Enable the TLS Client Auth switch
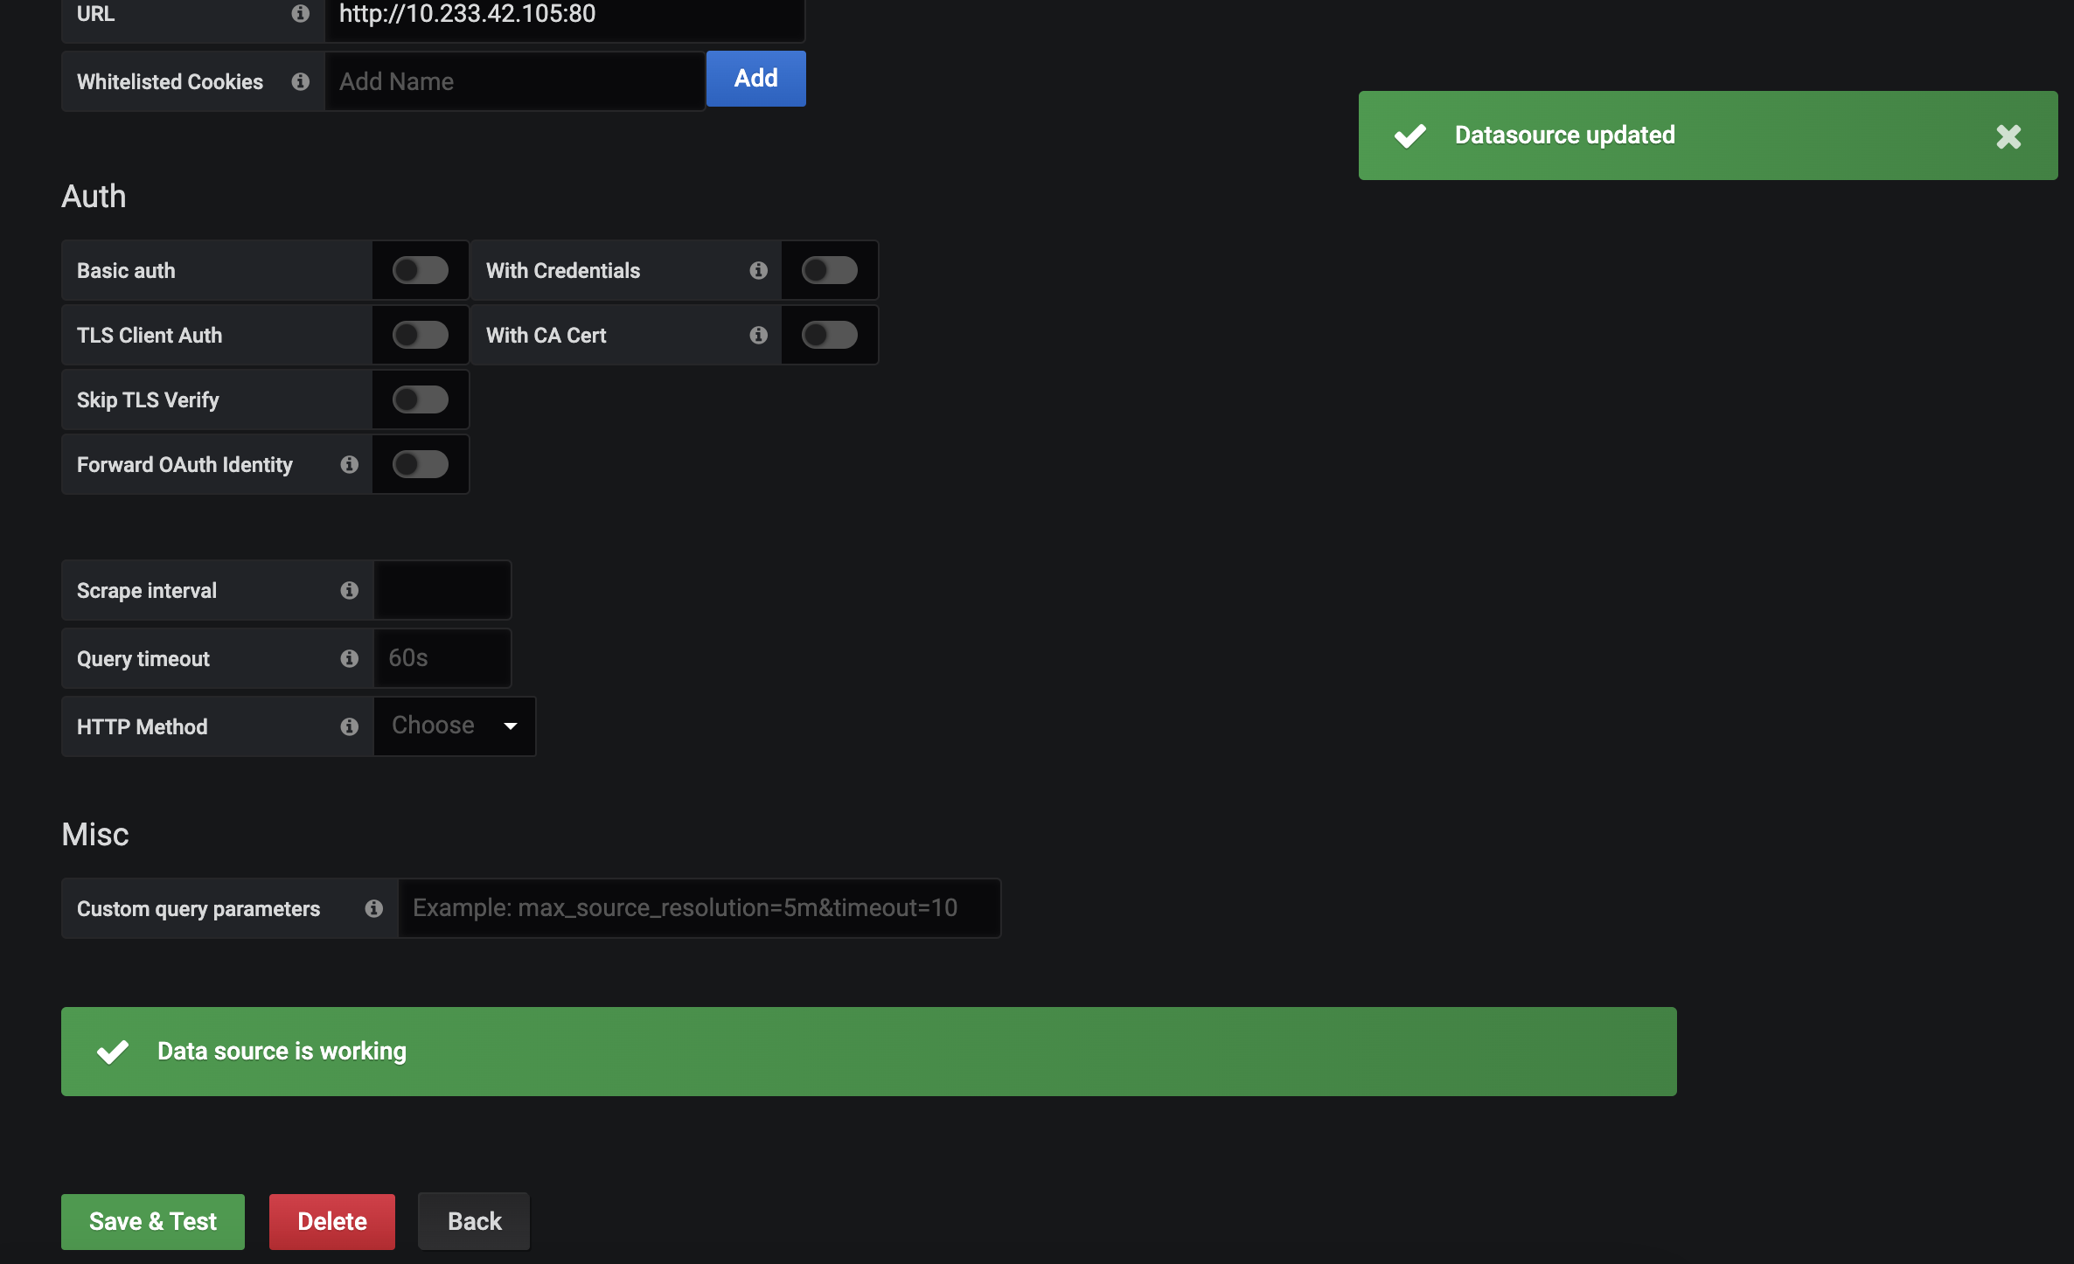2074x1264 pixels. [x=420, y=335]
